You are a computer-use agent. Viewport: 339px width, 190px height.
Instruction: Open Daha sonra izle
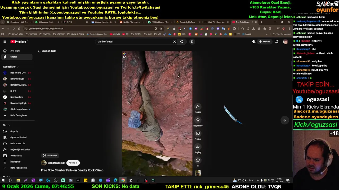[16, 144]
